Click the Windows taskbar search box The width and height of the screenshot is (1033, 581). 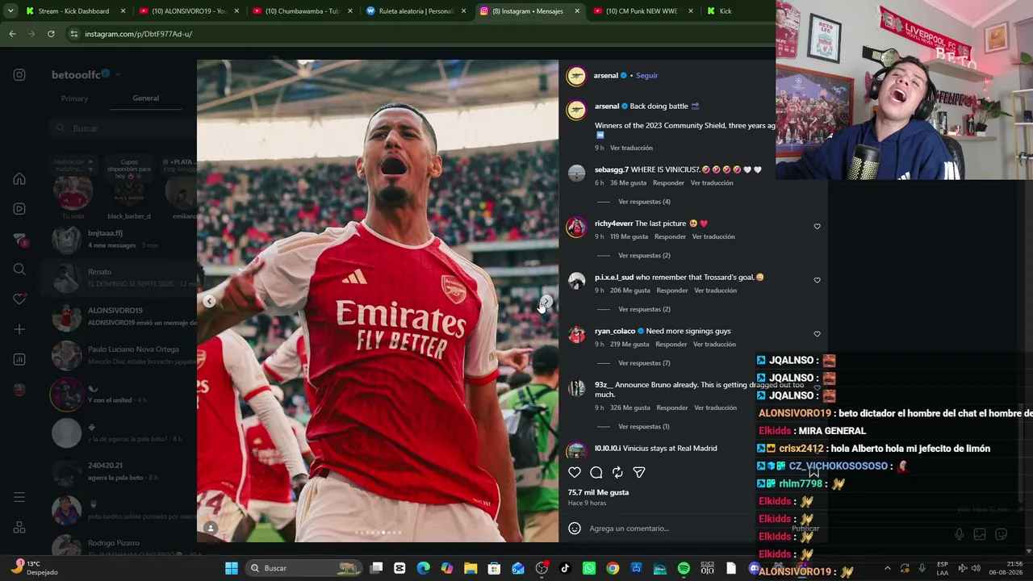point(303,568)
